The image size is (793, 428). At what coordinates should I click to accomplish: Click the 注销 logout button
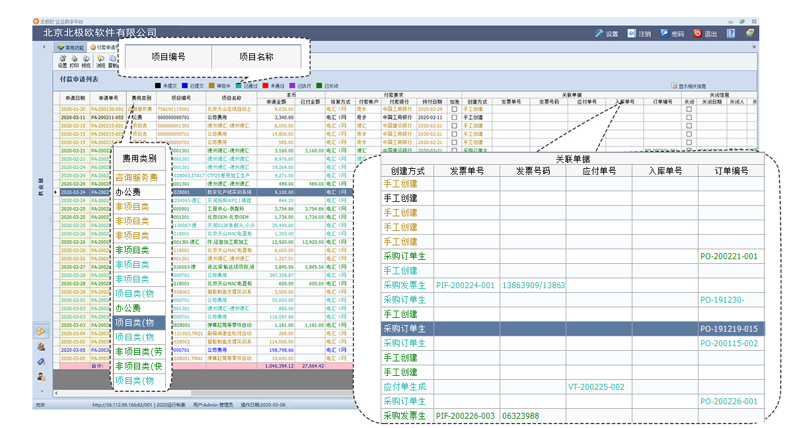coord(639,34)
